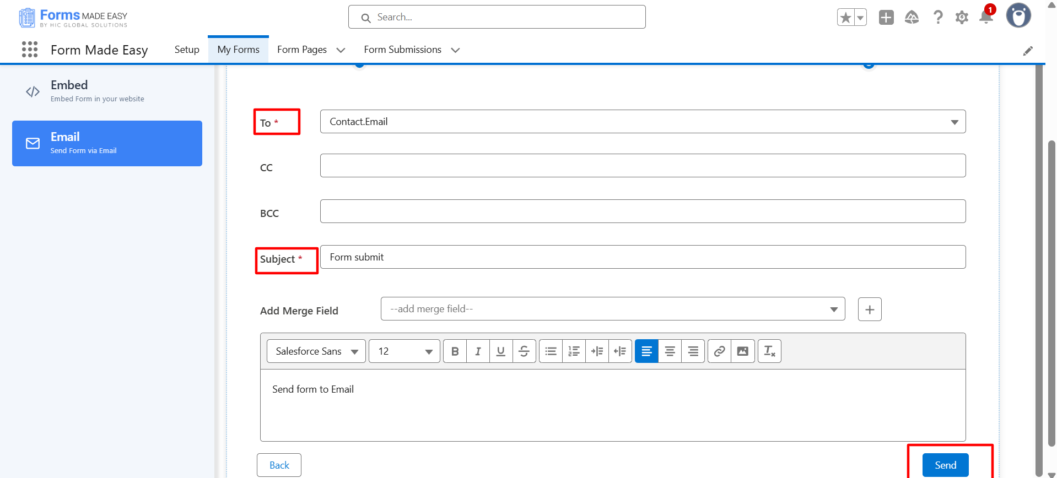The width and height of the screenshot is (1057, 478).
Task: Clear text formatting with remove-format icon
Action: click(x=769, y=351)
